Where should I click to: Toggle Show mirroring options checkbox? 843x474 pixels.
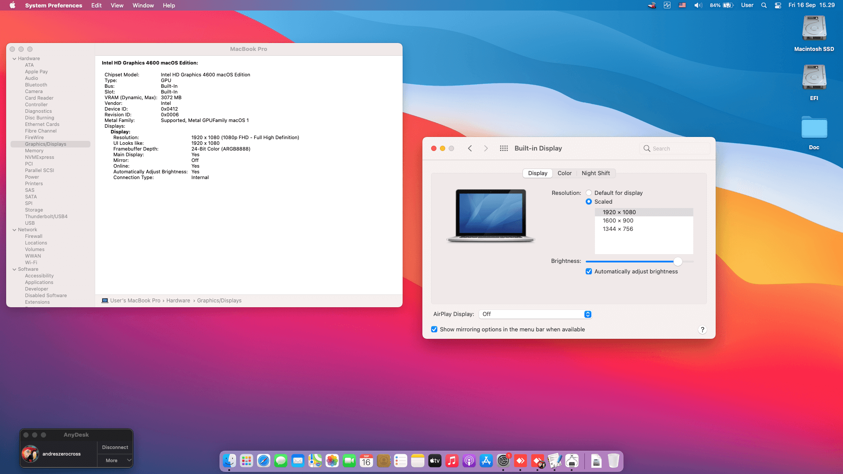tap(434, 330)
